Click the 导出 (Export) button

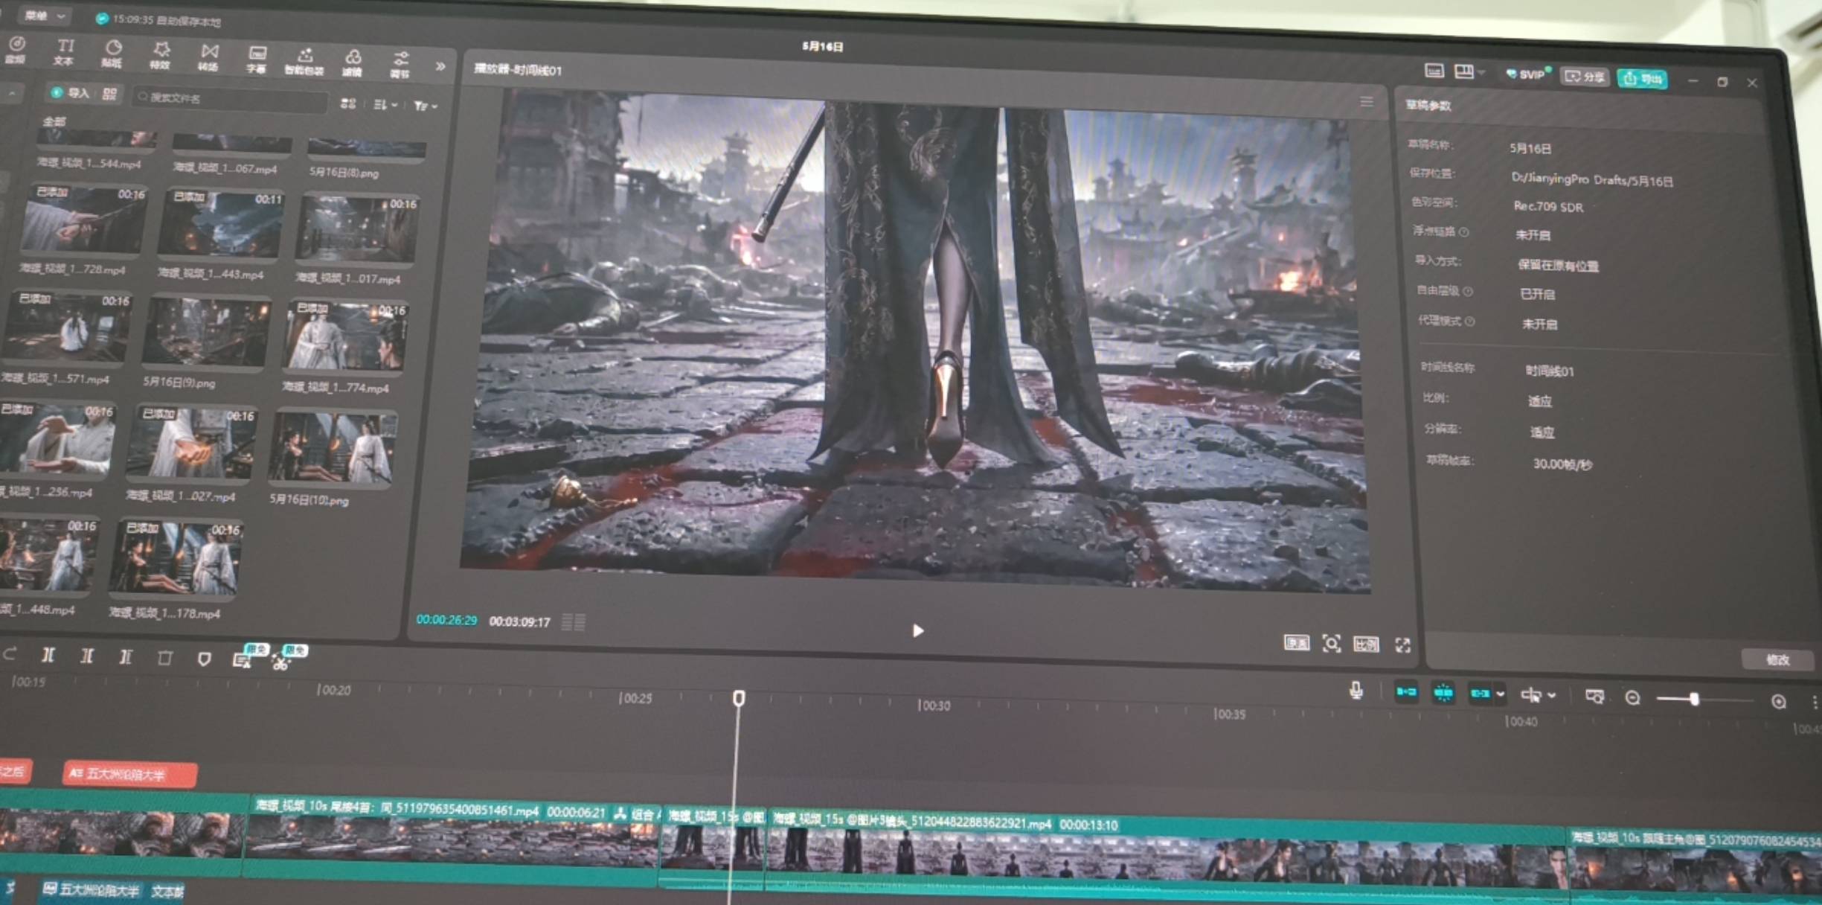pos(1642,78)
